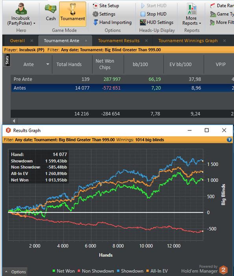Close the Tournament Results tab

click(146, 41)
